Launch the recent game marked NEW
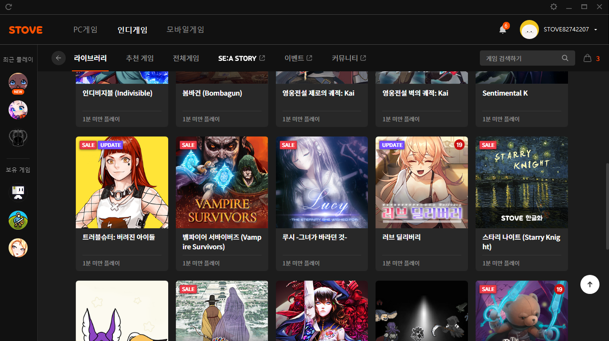The width and height of the screenshot is (609, 341). pyautogui.click(x=18, y=82)
